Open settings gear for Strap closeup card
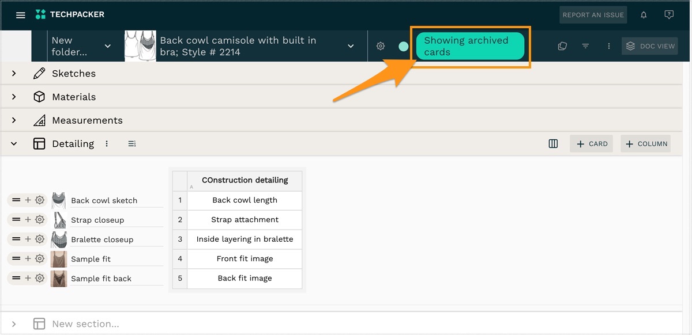This screenshot has width=692, height=335. pyautogui.click(x=40, y=220)
